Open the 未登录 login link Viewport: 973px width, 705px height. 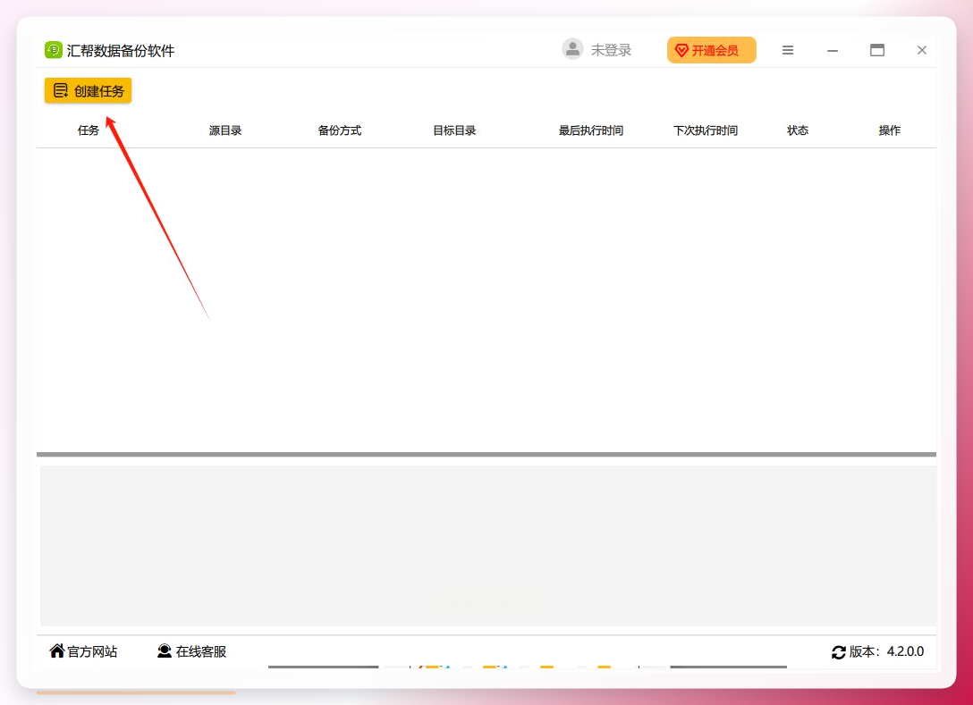point(611,50)
